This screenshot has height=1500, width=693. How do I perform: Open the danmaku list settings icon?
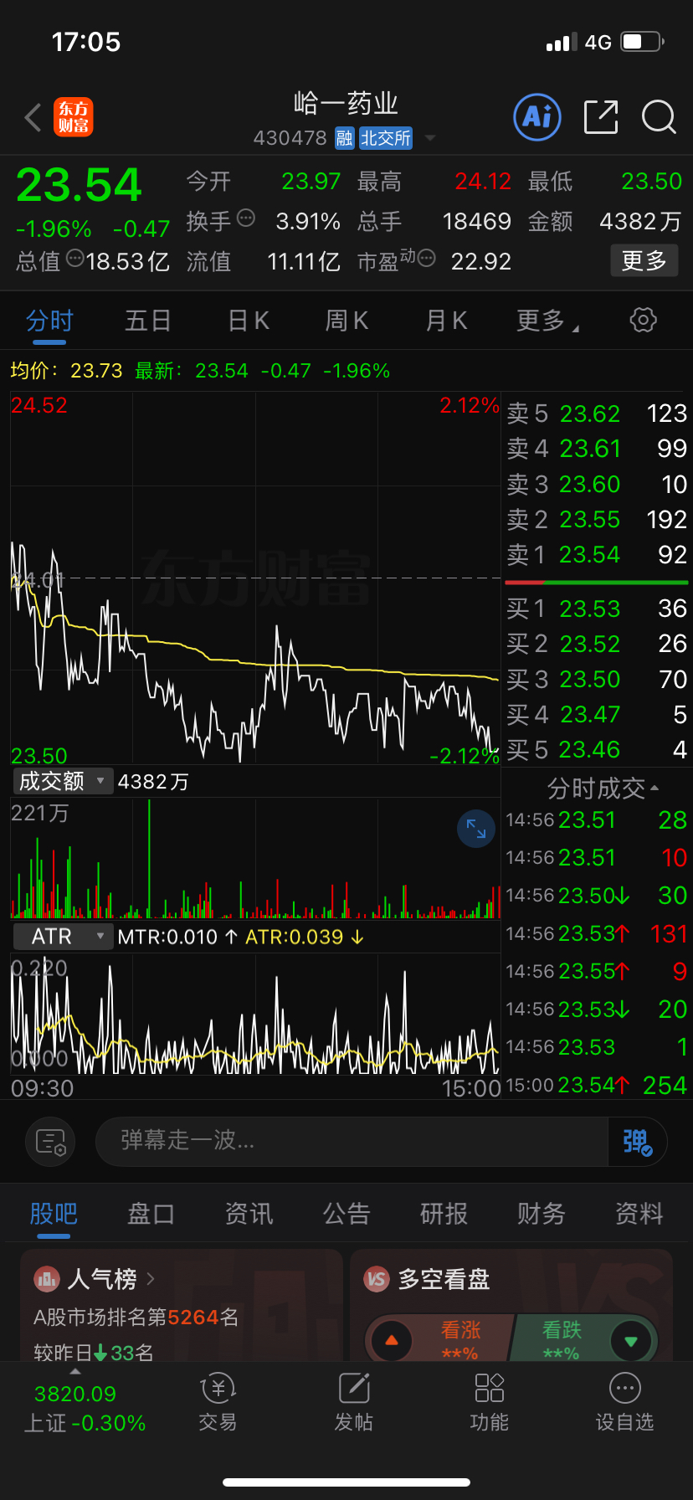coord(50,1142)
